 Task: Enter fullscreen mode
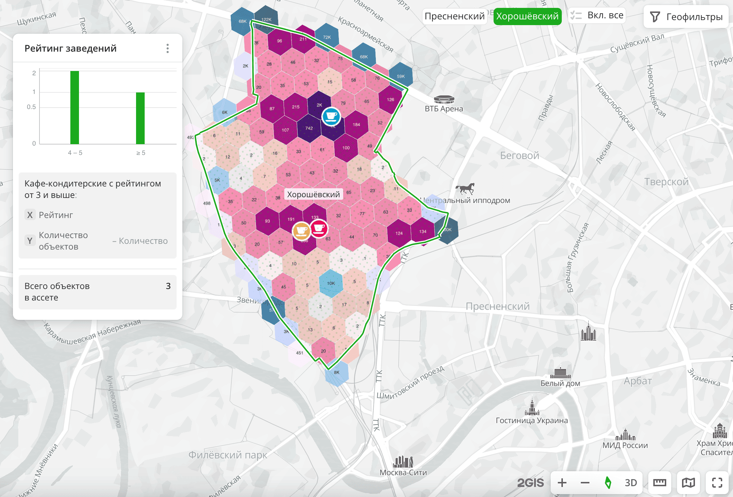[717, 483]
